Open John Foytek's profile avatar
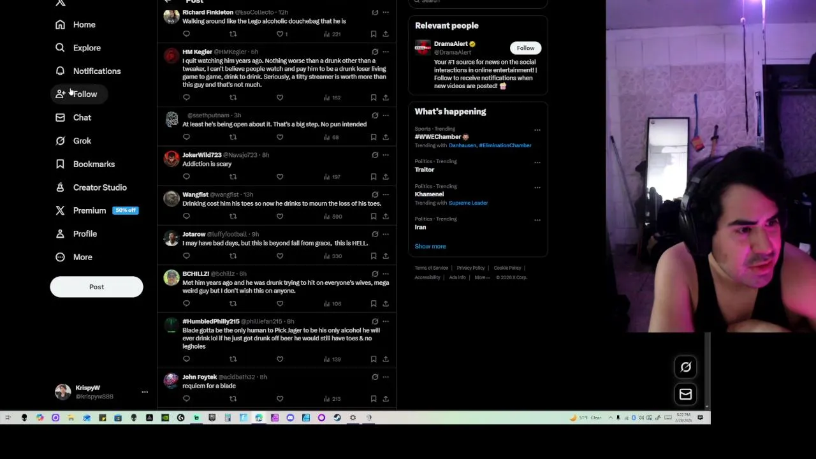 [x=171, y=381]
